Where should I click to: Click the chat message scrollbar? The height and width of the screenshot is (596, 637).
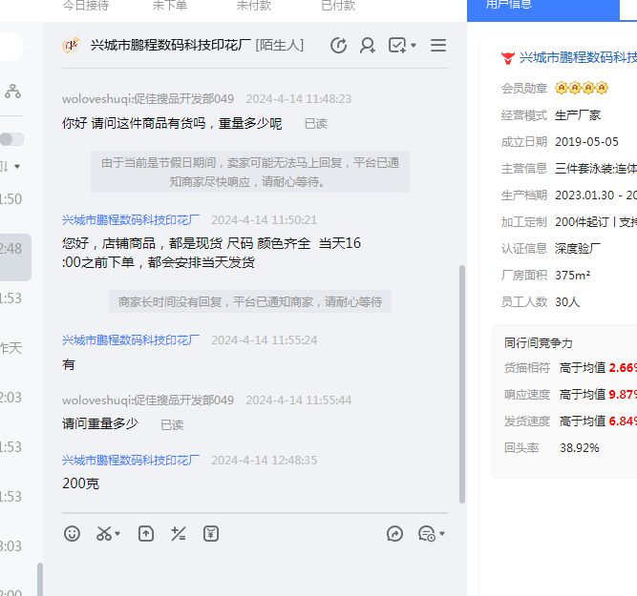click(x=462, y=381)
